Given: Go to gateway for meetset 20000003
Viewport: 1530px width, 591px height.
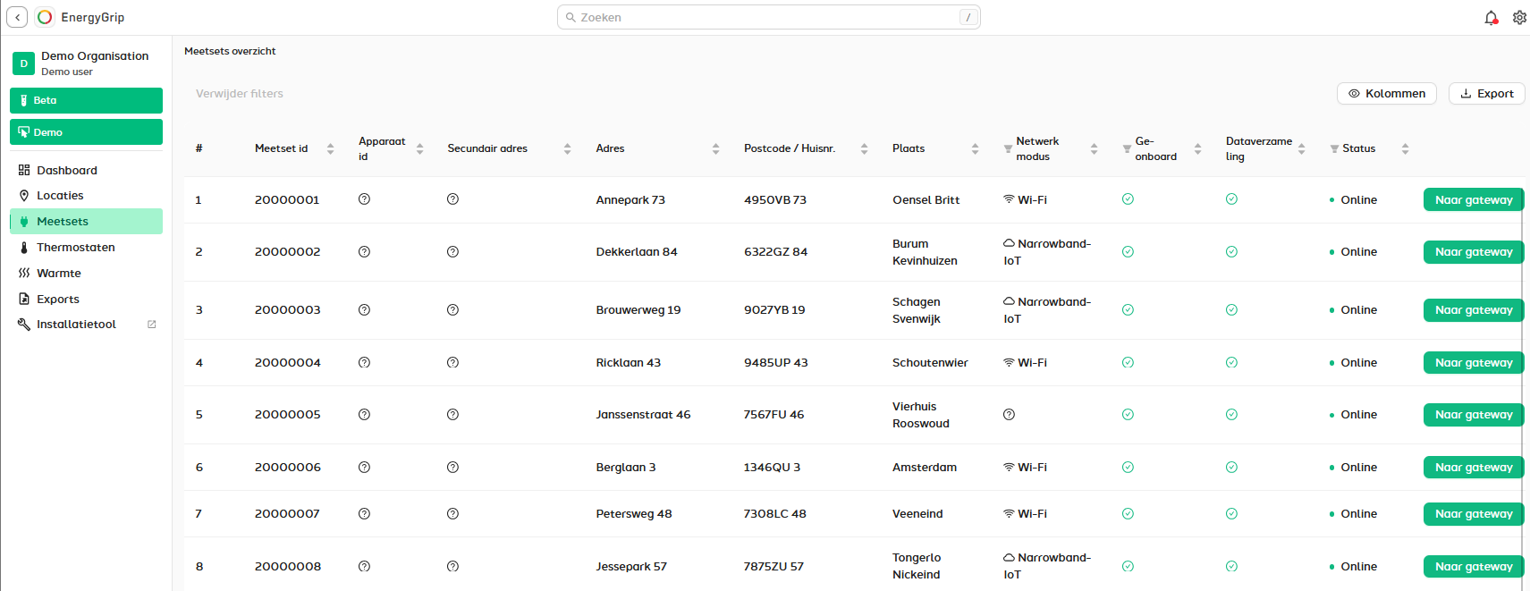Looking at the screenshot, I should tap(1474, 309).
